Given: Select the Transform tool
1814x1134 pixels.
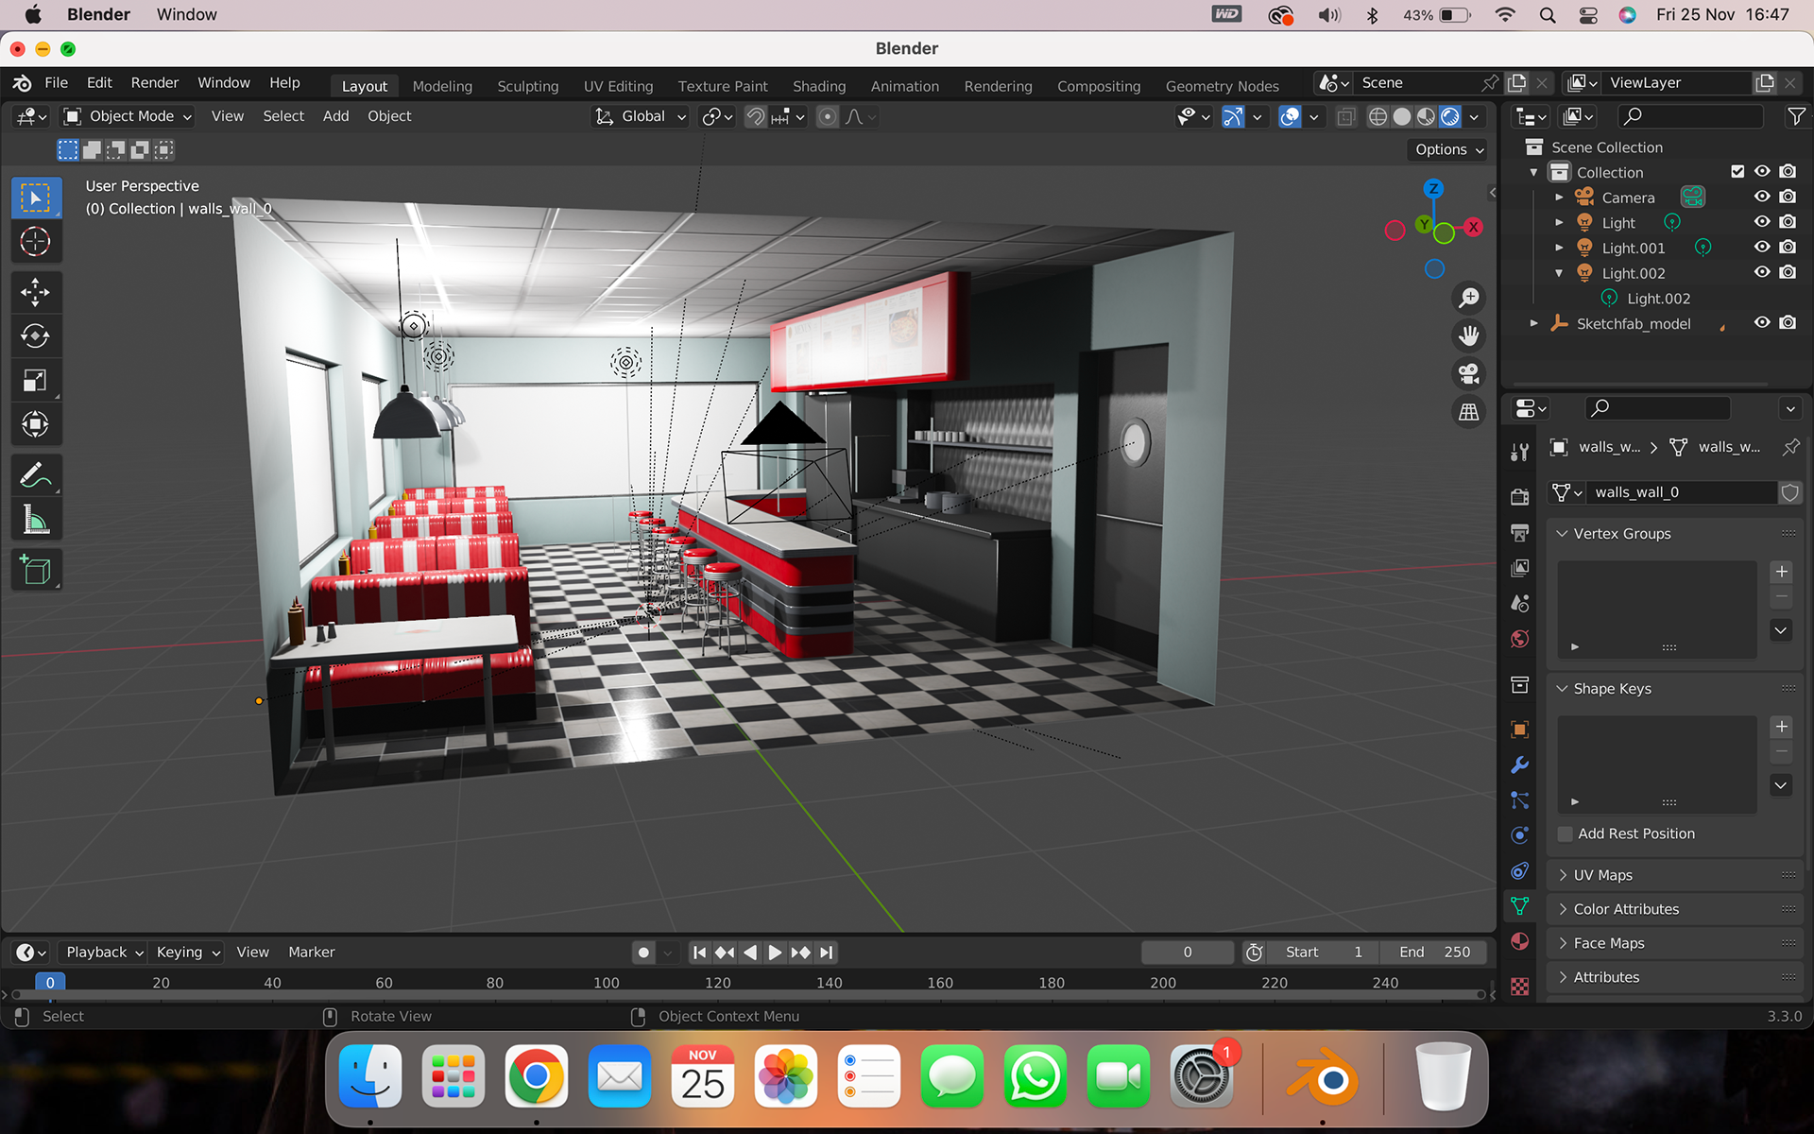Looking at the screenshot, I should pos(36,424).
